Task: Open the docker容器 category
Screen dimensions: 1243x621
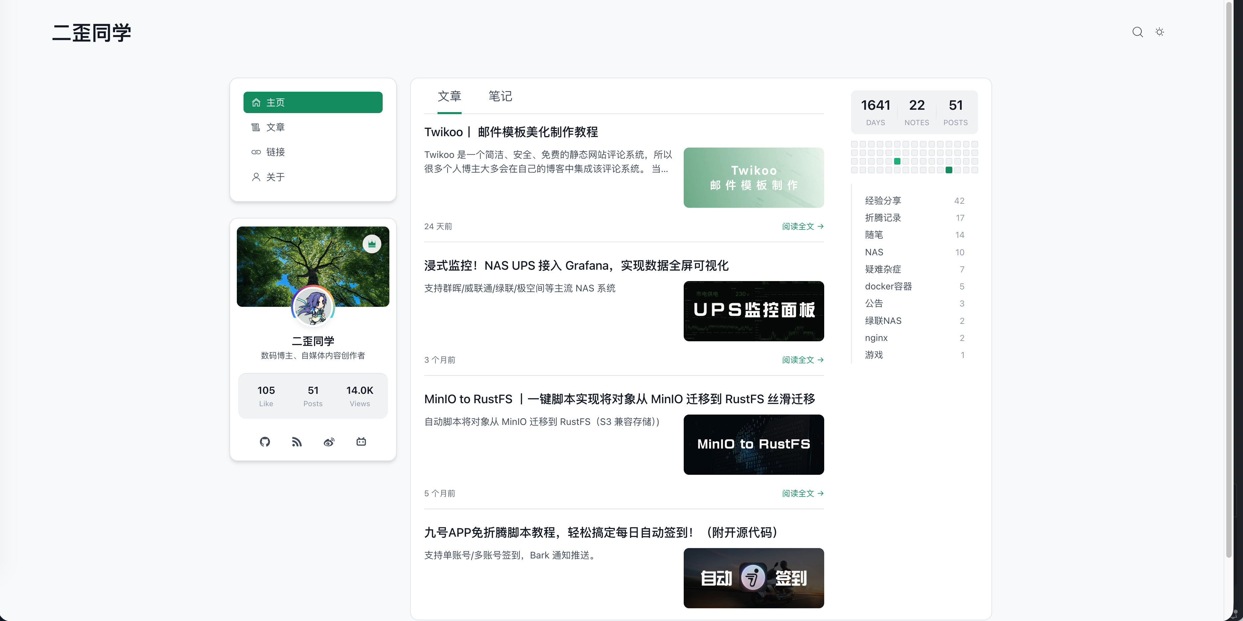Action: (888, 286)
